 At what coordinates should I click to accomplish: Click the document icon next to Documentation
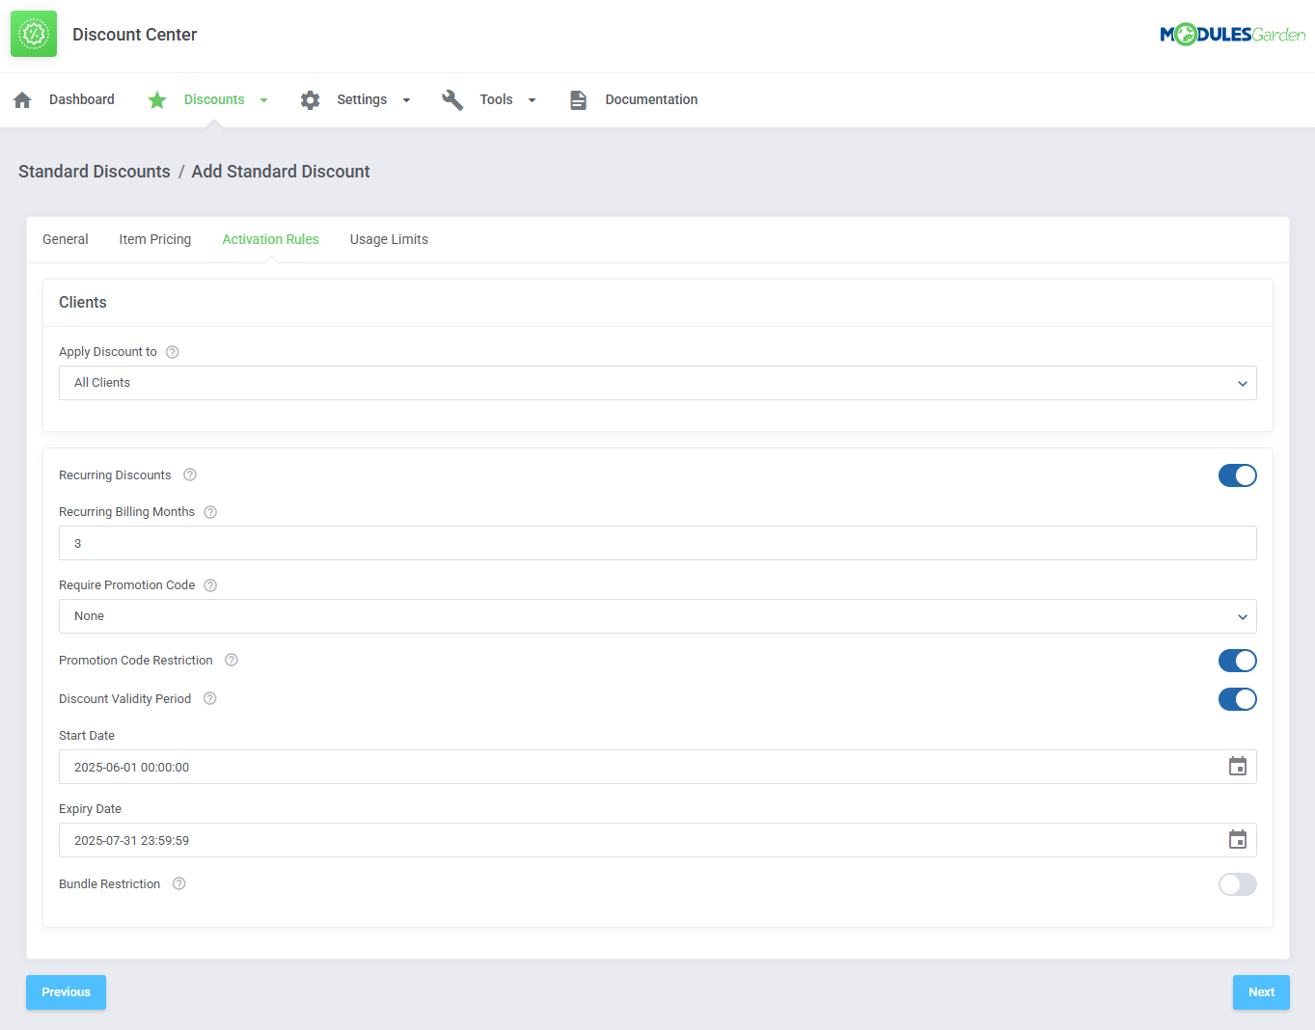[x=577, y=98]
